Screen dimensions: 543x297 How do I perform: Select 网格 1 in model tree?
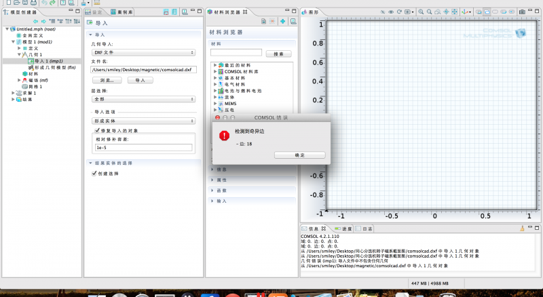[35, 87]
